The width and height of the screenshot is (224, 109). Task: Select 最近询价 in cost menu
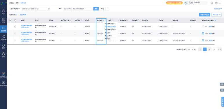(108, 33)
